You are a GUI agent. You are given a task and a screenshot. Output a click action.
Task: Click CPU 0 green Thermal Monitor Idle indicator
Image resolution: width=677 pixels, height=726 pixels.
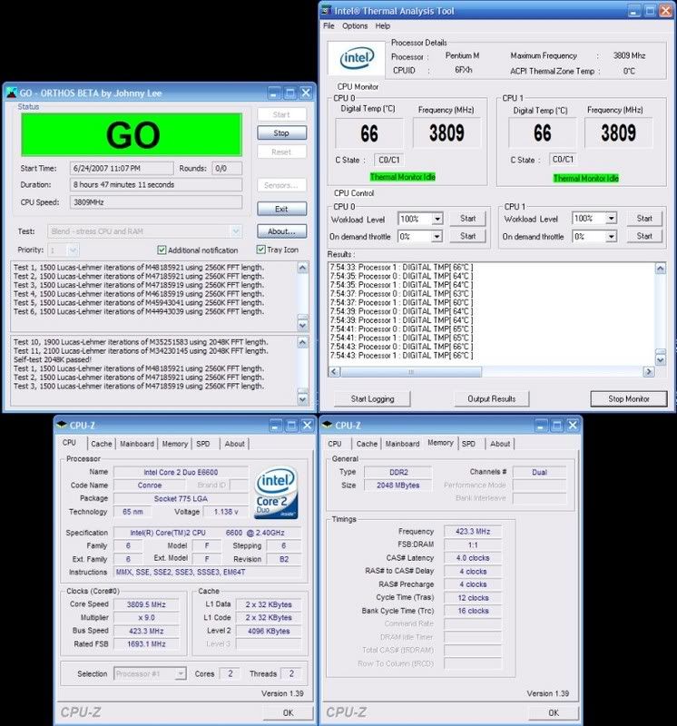pyautogui.click(x=402, y=177)
